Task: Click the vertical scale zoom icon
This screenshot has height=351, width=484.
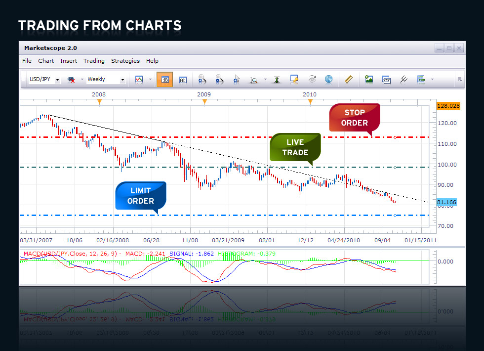Action: tap(253, 80)
